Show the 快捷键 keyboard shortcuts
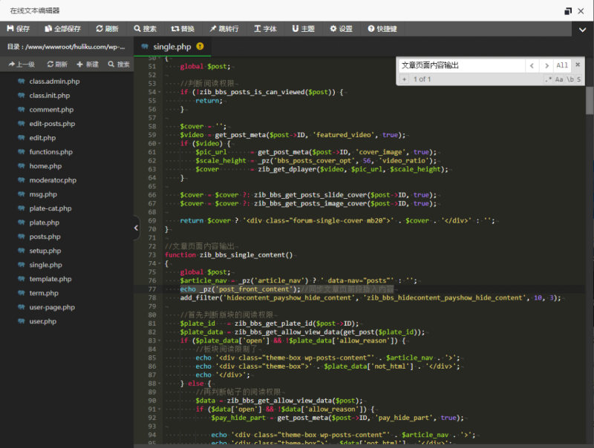The image size is (594, 448). [382, 29]
